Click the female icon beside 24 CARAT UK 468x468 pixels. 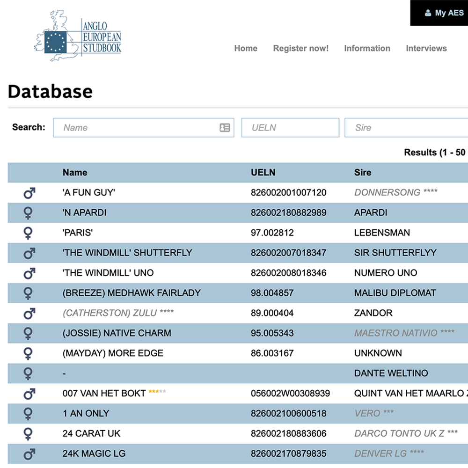[x=29, y=434]
